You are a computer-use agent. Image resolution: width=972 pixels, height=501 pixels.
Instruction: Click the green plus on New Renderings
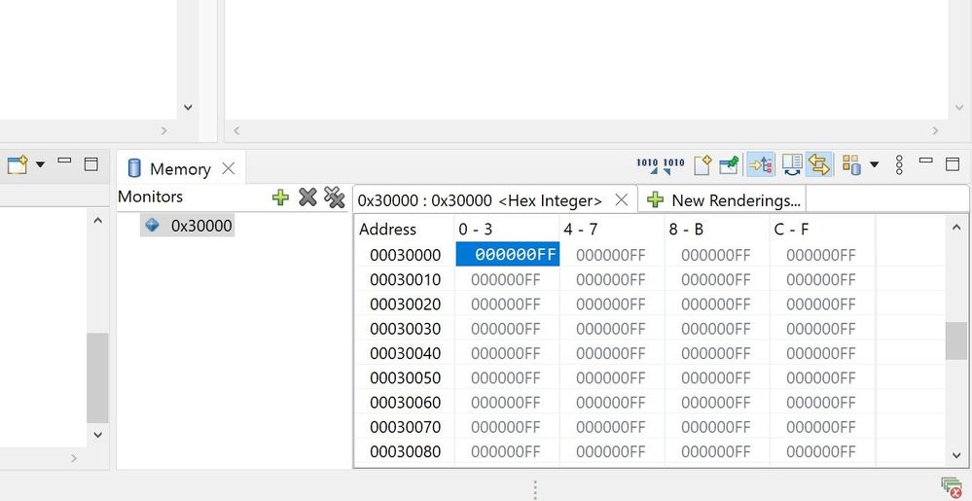click(x=655, y=199)
